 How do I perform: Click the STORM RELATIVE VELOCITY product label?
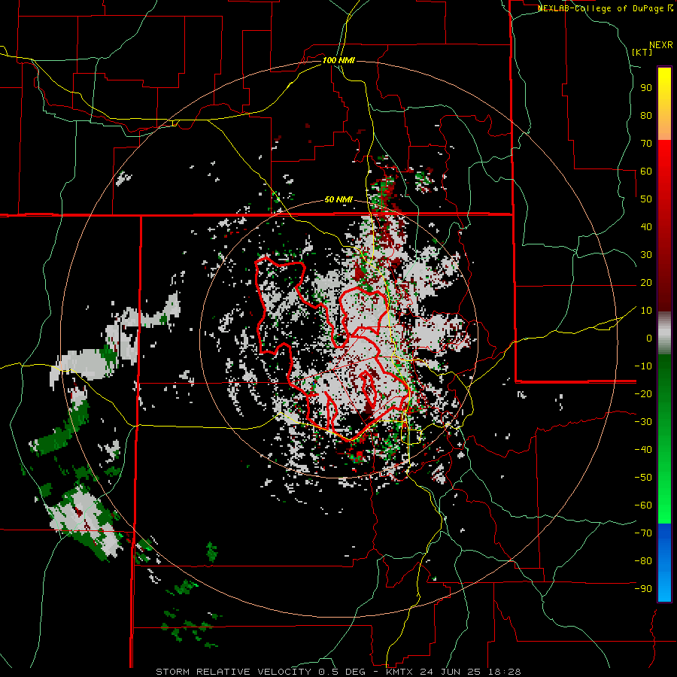[233, 672]
